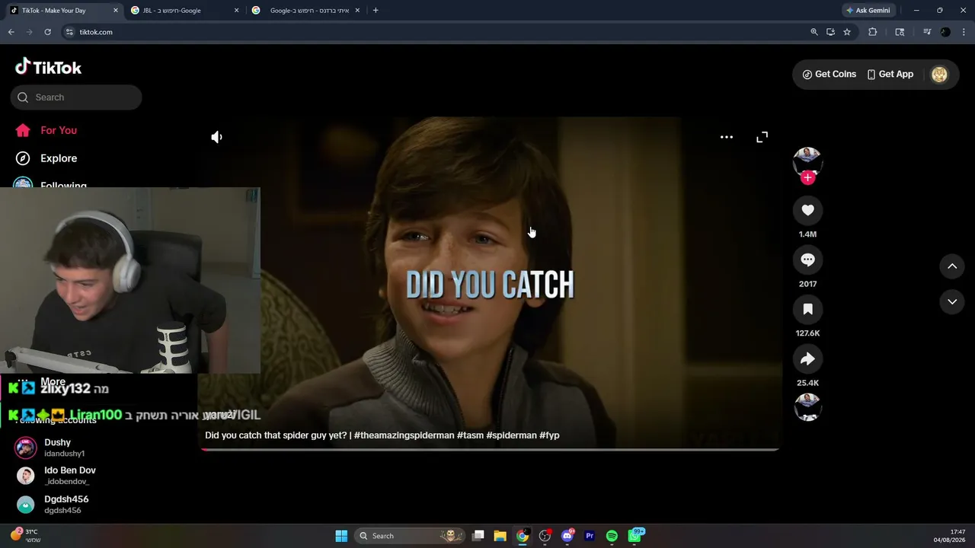This screenshot has width=975, height=548.
Task: Like the video with the heart icon
Action: tap(807, 210)
